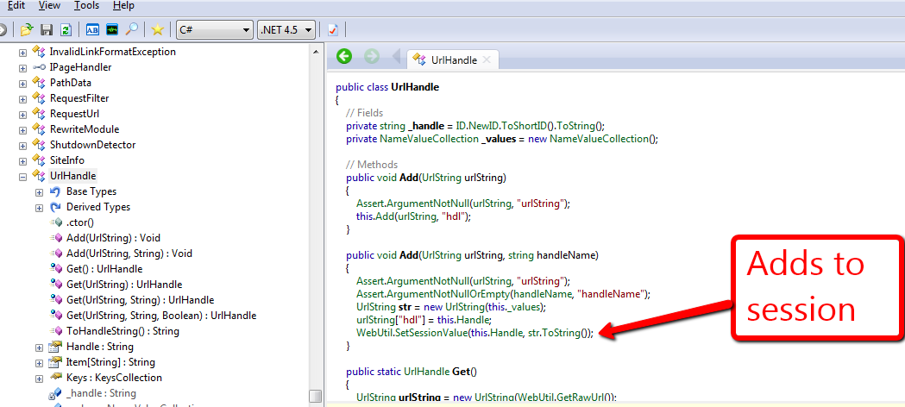Click the Save floppy disk icon
Screen dimensions: 905x407
click(47, 29)
